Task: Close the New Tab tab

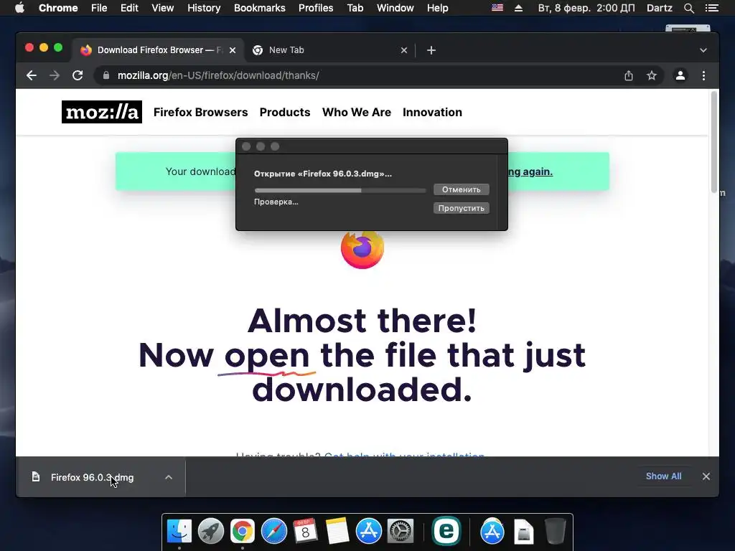Action: pyautogui.click(x=404, y=50)
